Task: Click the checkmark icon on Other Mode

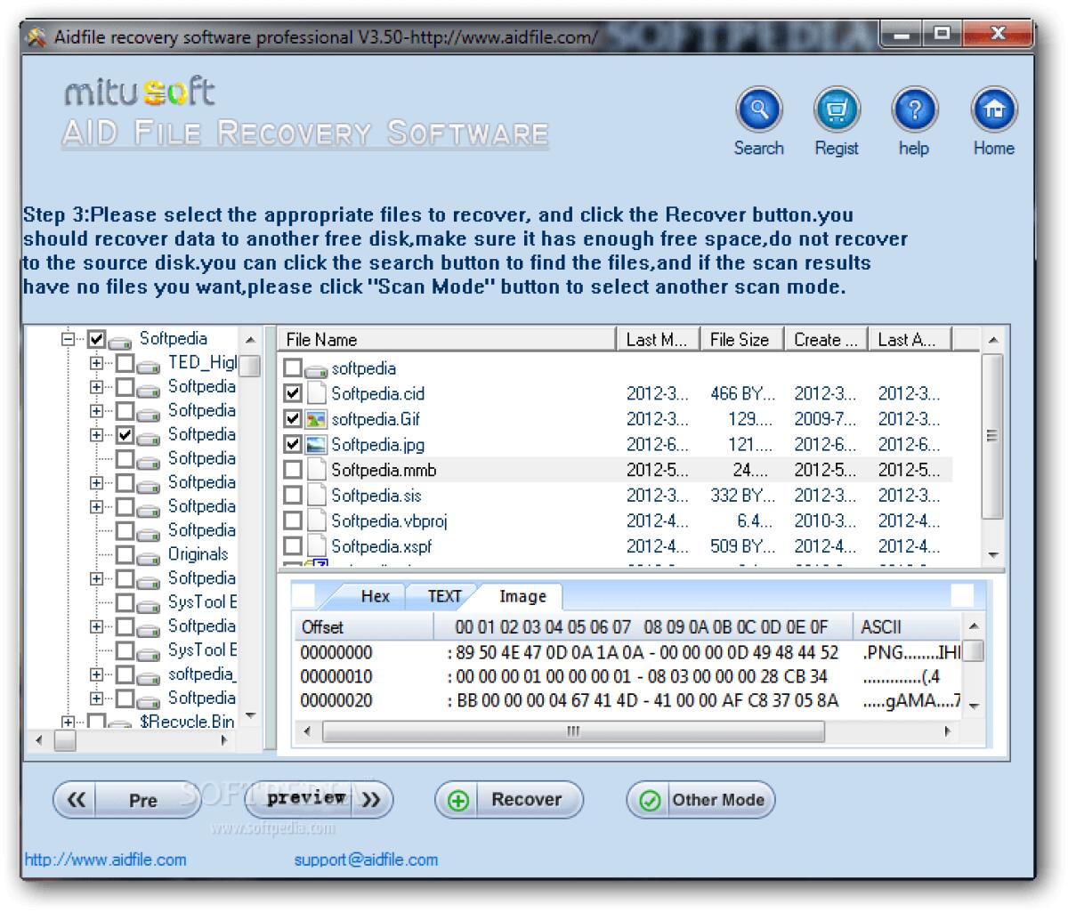Action: point(649,799)
